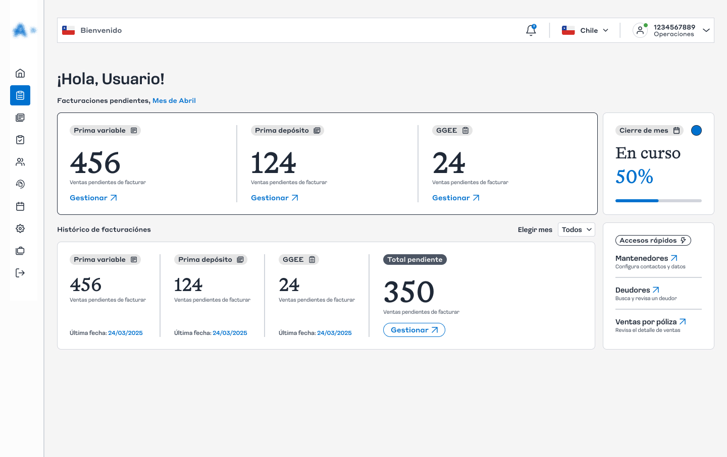Expand the Chile country dropdown
Screen dimensions: 727x457
pyautogui.click(x=585, y=30)
